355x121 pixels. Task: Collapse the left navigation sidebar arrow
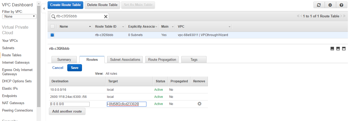[x=44, y=9]
